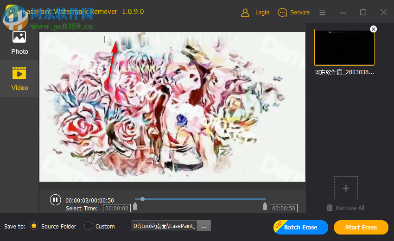Image resolution: width=394 pixels, height=241 pixels.
Task: Select the loaded video thumbnail
Action: (344, 47)
